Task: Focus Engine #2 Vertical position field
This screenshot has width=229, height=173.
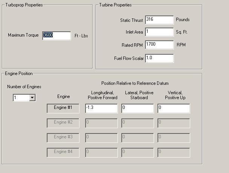Action: coord(174,122)
